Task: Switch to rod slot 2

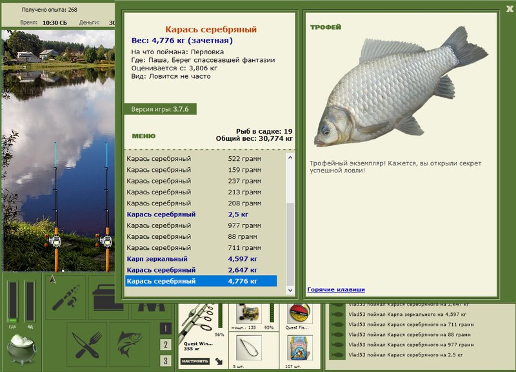Action: [x=166, y=345]
